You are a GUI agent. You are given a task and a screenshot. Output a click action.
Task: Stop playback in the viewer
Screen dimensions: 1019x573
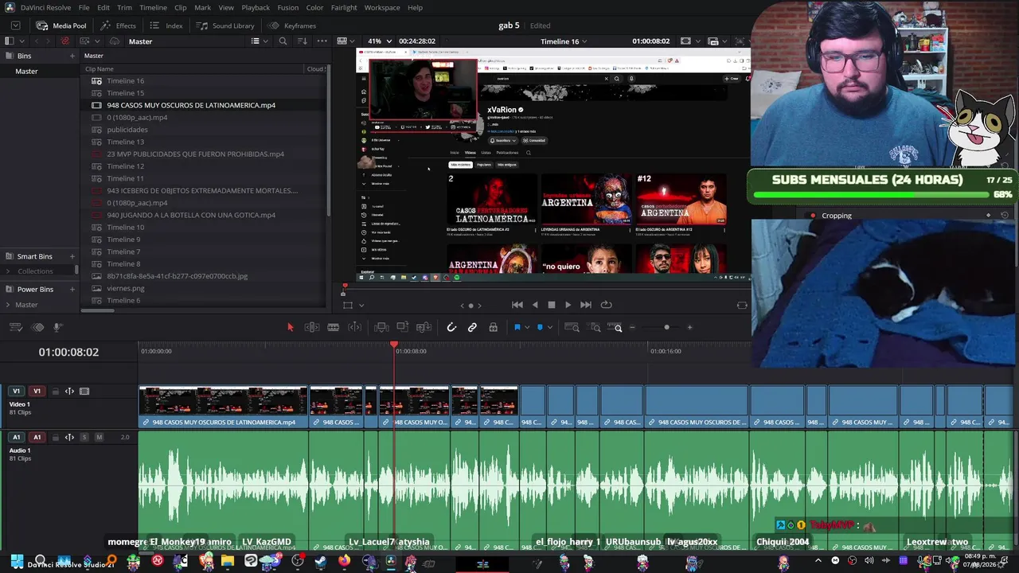click(x=551, y=305)
